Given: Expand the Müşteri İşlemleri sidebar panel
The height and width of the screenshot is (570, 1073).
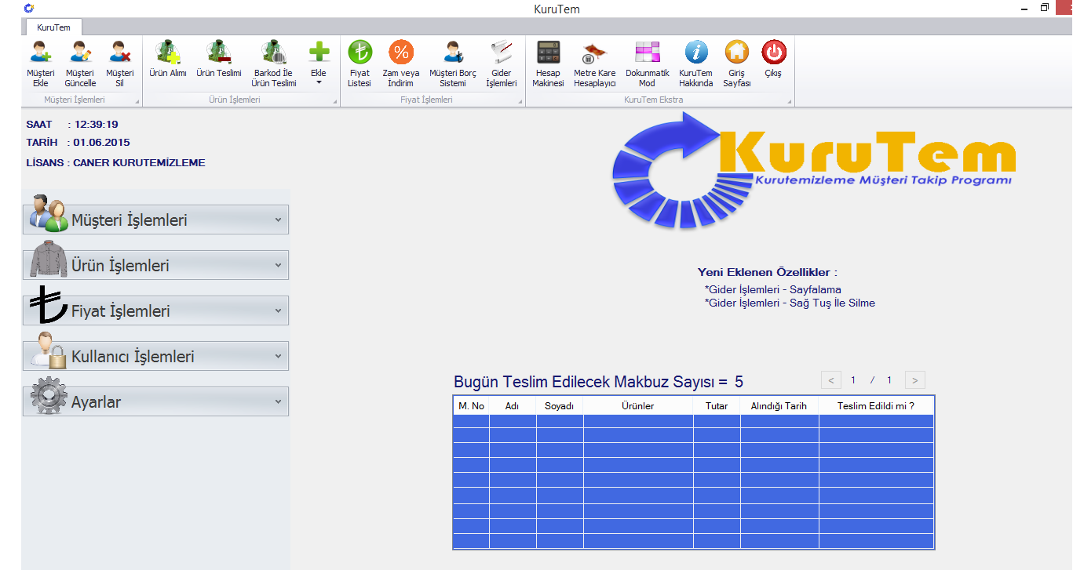Looking at the screenshot, I should click(x=156, y=220).
